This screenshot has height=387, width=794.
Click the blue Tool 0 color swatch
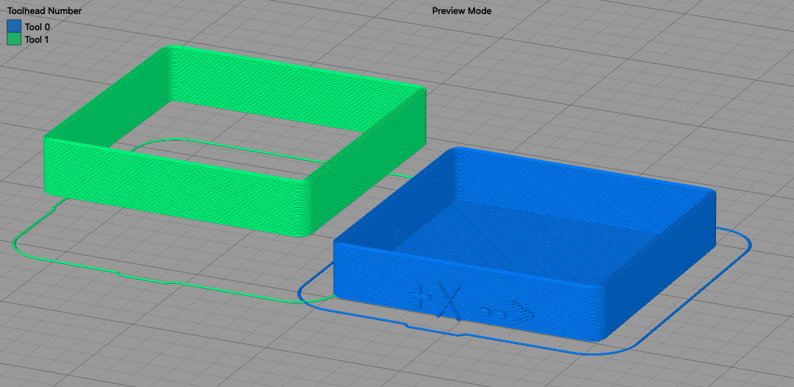click(13, 26)
